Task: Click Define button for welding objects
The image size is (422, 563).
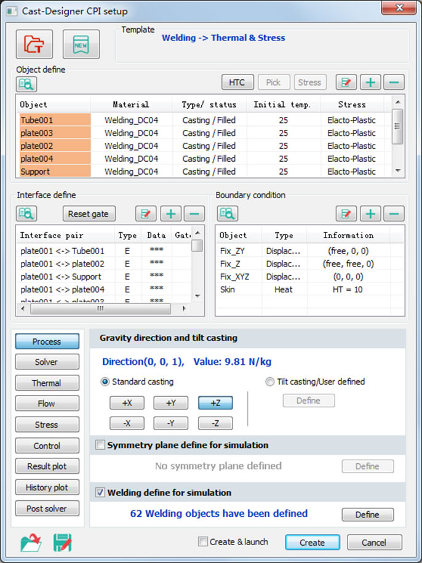Action: point(367,514)
